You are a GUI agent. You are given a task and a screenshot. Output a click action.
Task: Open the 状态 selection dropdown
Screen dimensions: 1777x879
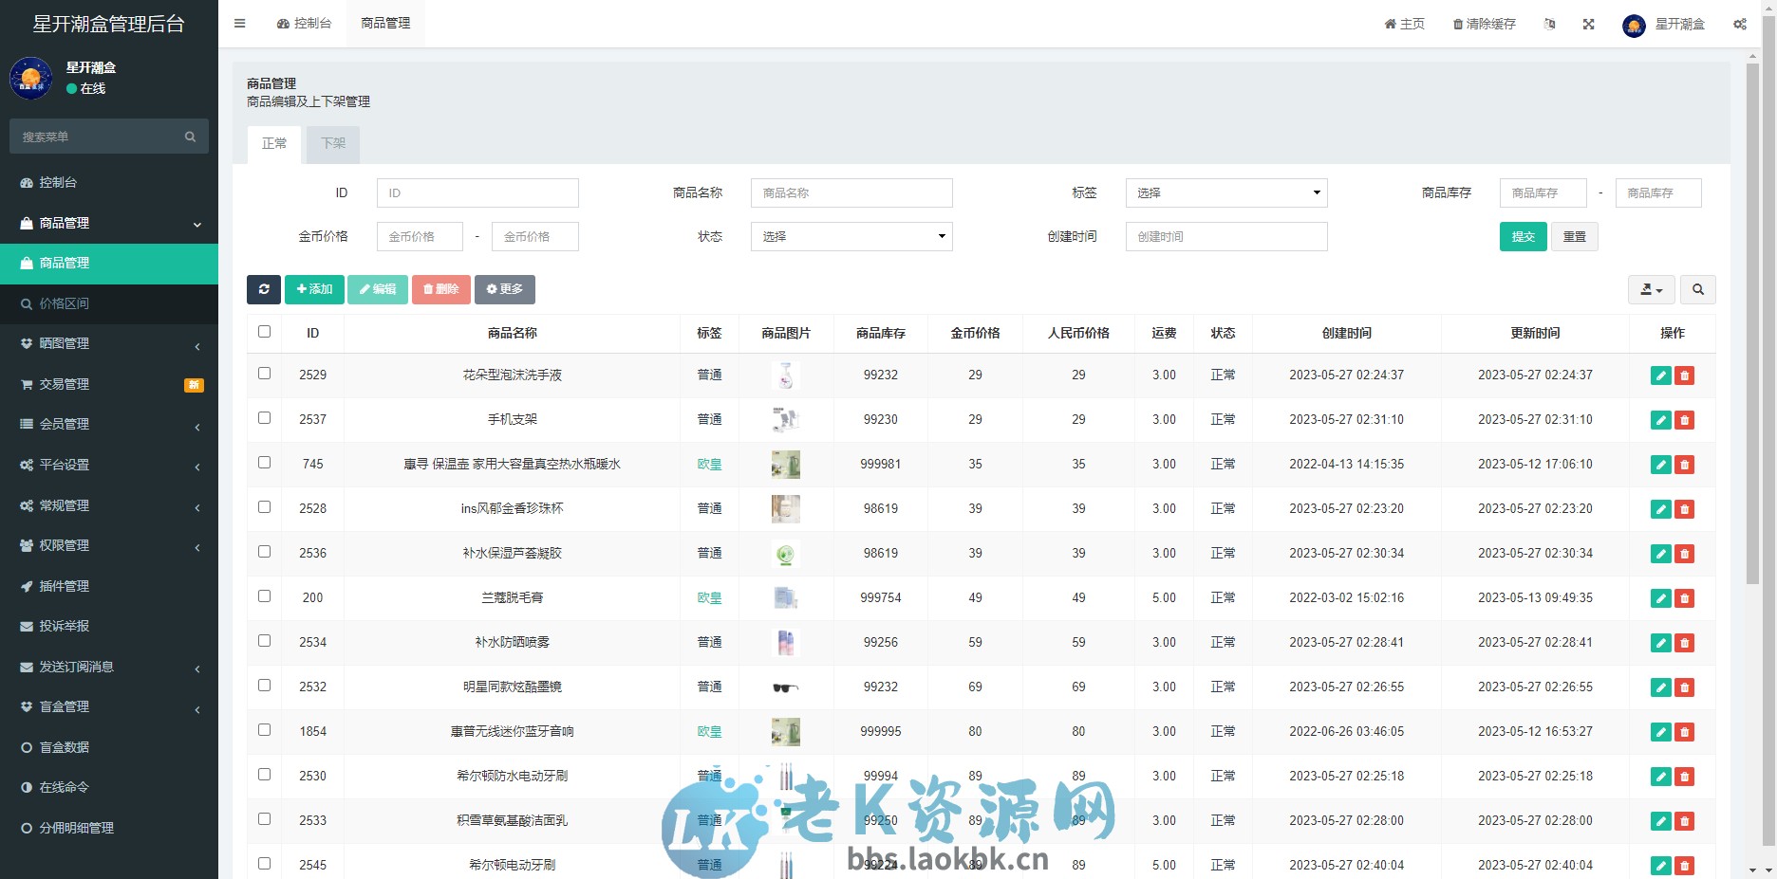tap(851, 236)
